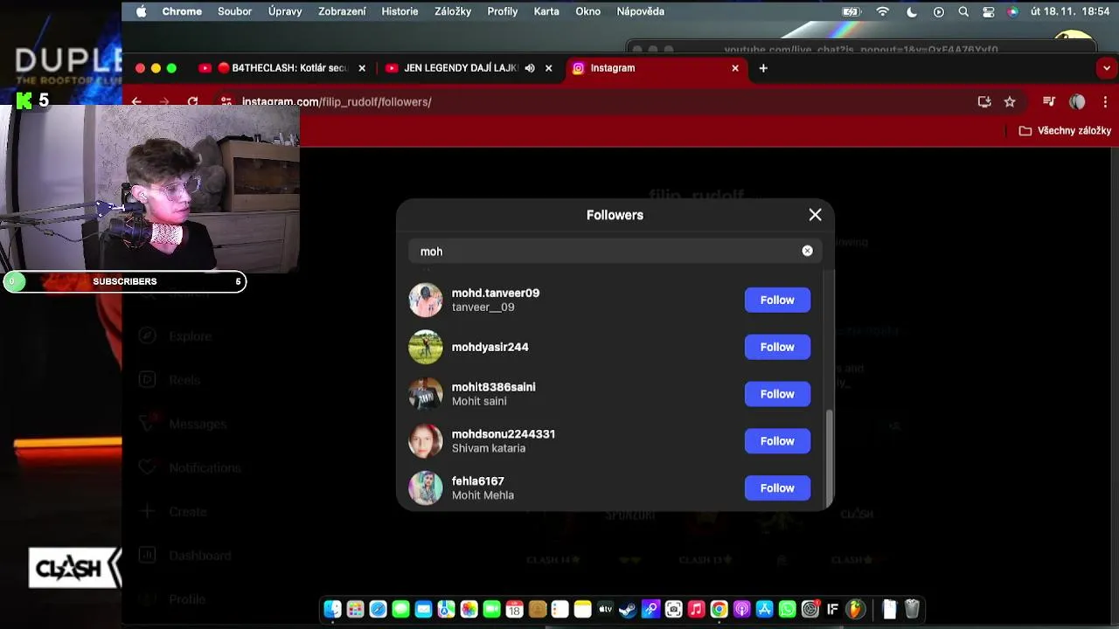Image resolution: width=1119 pixels, height=629 pixels.
Task: Open the Všechny záložky bookmarks folder
Action: 1065,131
